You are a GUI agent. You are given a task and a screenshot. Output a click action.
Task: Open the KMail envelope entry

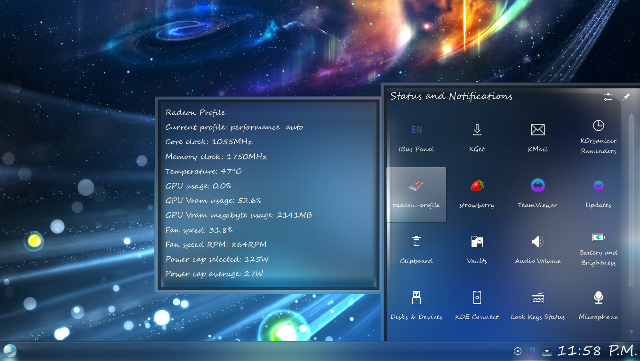(x=537, y=139)
